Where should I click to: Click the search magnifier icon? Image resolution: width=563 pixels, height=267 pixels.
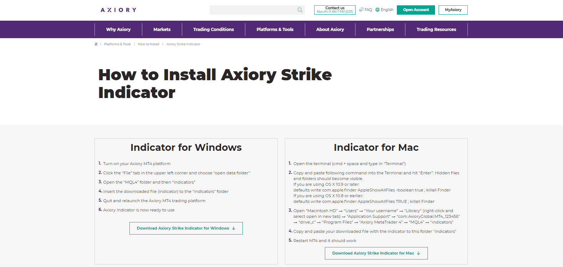(300, 10)
